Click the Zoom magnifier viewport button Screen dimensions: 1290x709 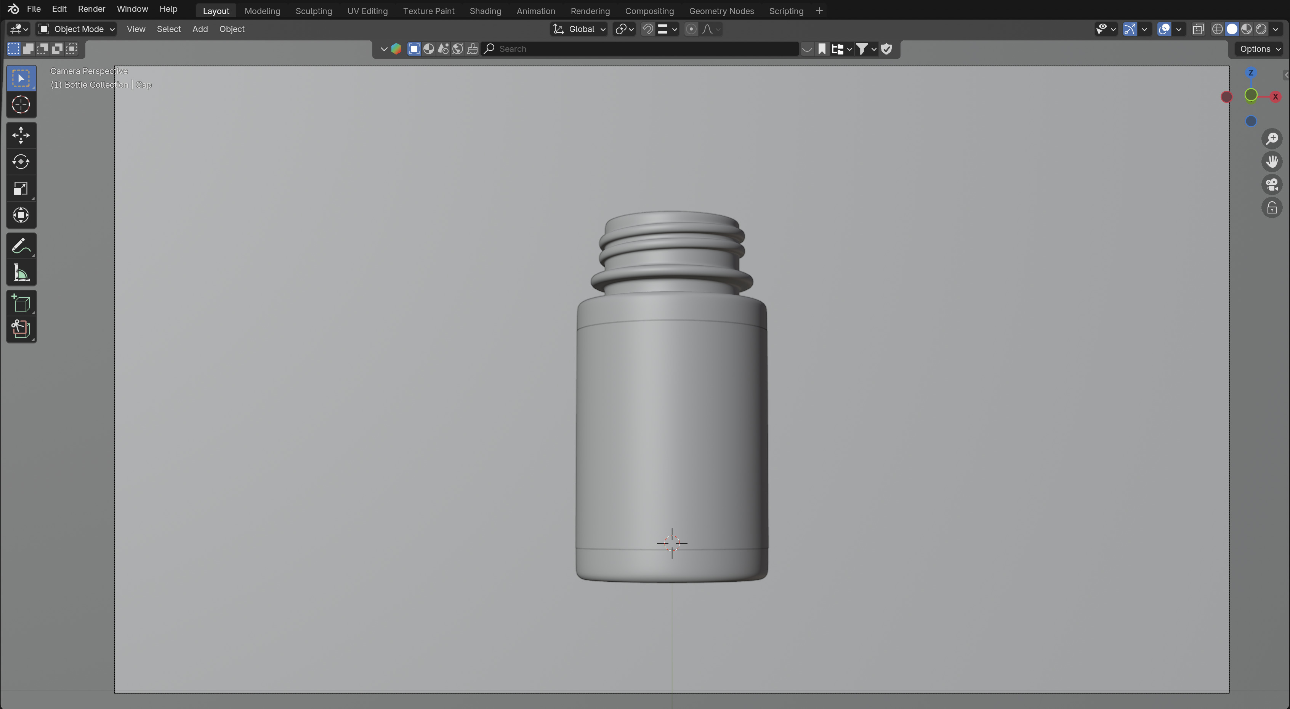click(x=1271, y=139)
